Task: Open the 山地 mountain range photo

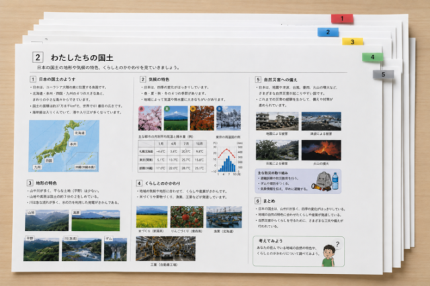Action: tap(47, 220)
